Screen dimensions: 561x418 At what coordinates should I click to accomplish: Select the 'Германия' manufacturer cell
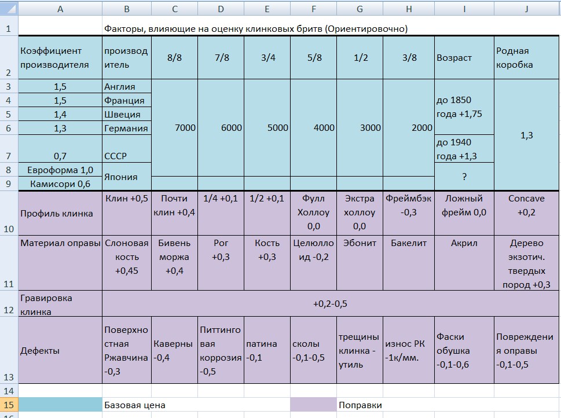pyautogui.click(x=126, y=128)
